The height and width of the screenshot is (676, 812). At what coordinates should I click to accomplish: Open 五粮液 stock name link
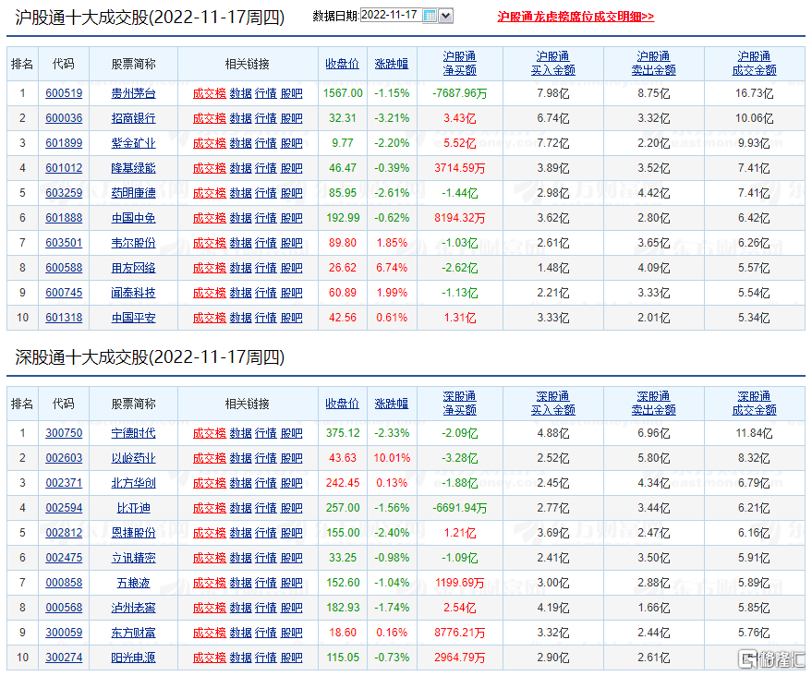pyautogui.click(x=134, y=583)
